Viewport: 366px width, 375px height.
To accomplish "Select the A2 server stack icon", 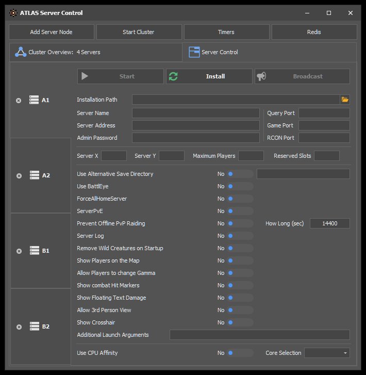I will click(35, 175).
